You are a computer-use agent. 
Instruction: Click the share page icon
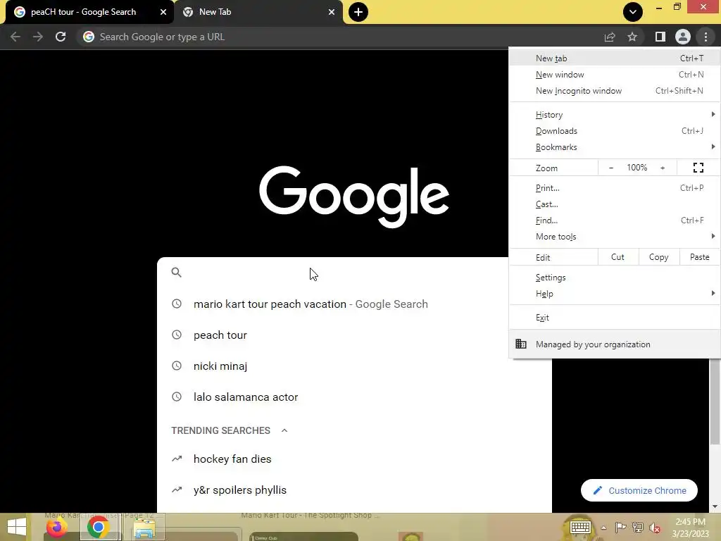pyautogui.click(x=610, y=37)
